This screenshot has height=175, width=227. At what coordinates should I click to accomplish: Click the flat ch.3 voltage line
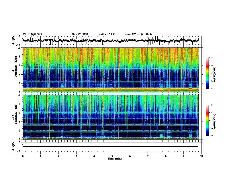point(110,146)
